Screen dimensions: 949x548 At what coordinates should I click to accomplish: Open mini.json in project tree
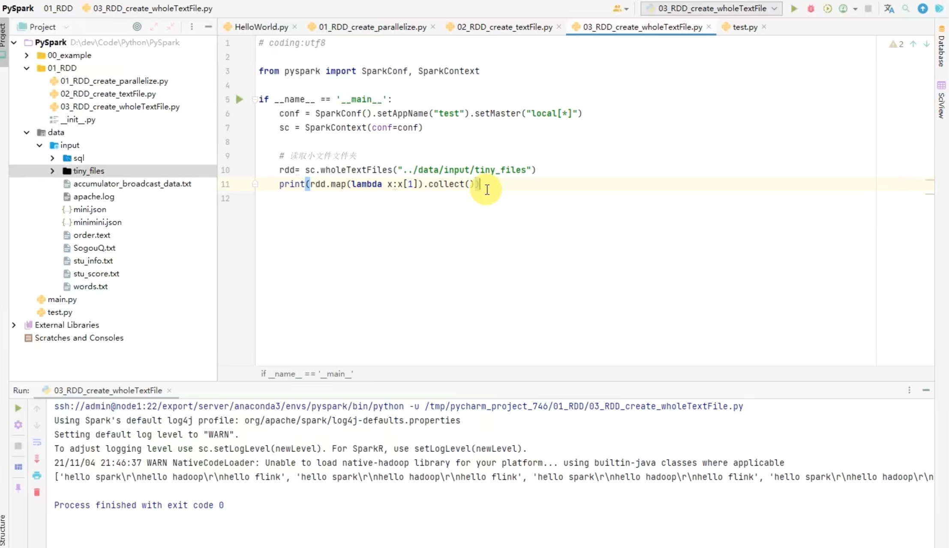pyautogui.click(x=90, y=209)
